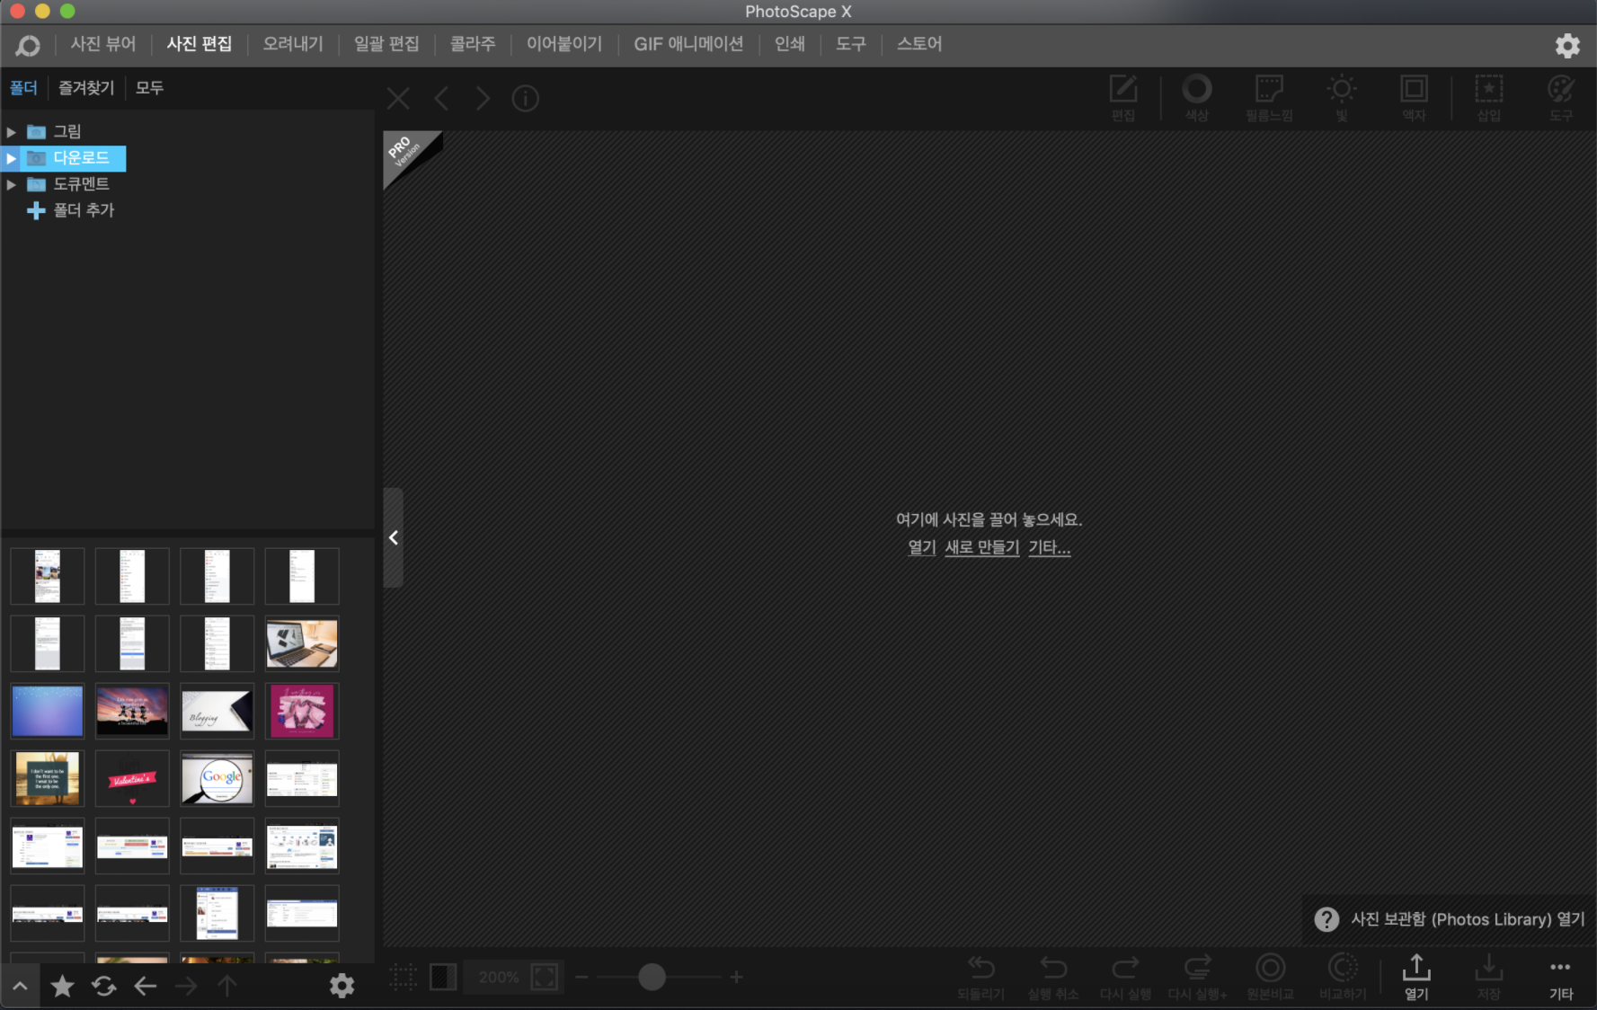Expand the 도큐멘트 folder
The height and width of the screenshot is (1010, 1597).
[x=11, y=184]
